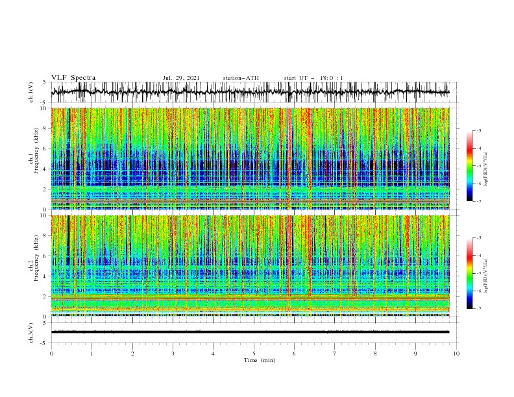Click the "-5" tick on ch.3(V) axis

pos(43,343)
